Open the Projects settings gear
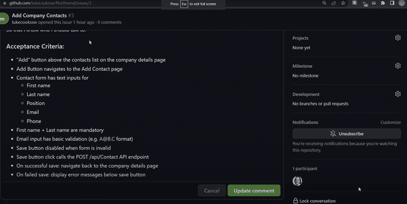 (397, 38)
